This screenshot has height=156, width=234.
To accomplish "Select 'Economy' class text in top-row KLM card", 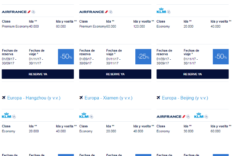I will tap(163, 27).
